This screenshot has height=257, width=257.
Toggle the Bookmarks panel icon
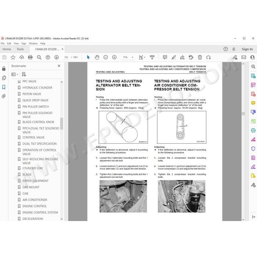pos(4,87)
